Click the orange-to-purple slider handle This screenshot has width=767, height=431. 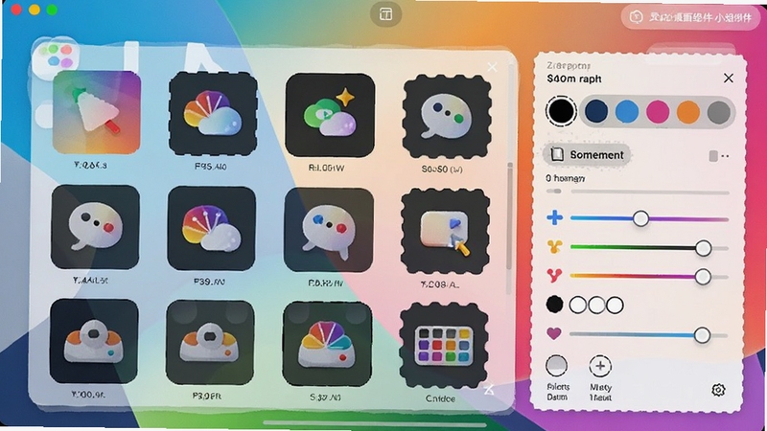click(703, 277)
